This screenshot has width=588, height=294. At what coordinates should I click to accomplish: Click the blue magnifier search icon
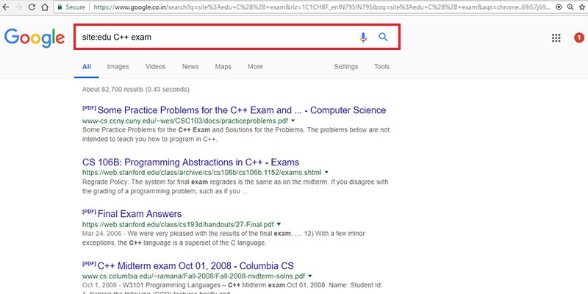coord(383,37)
